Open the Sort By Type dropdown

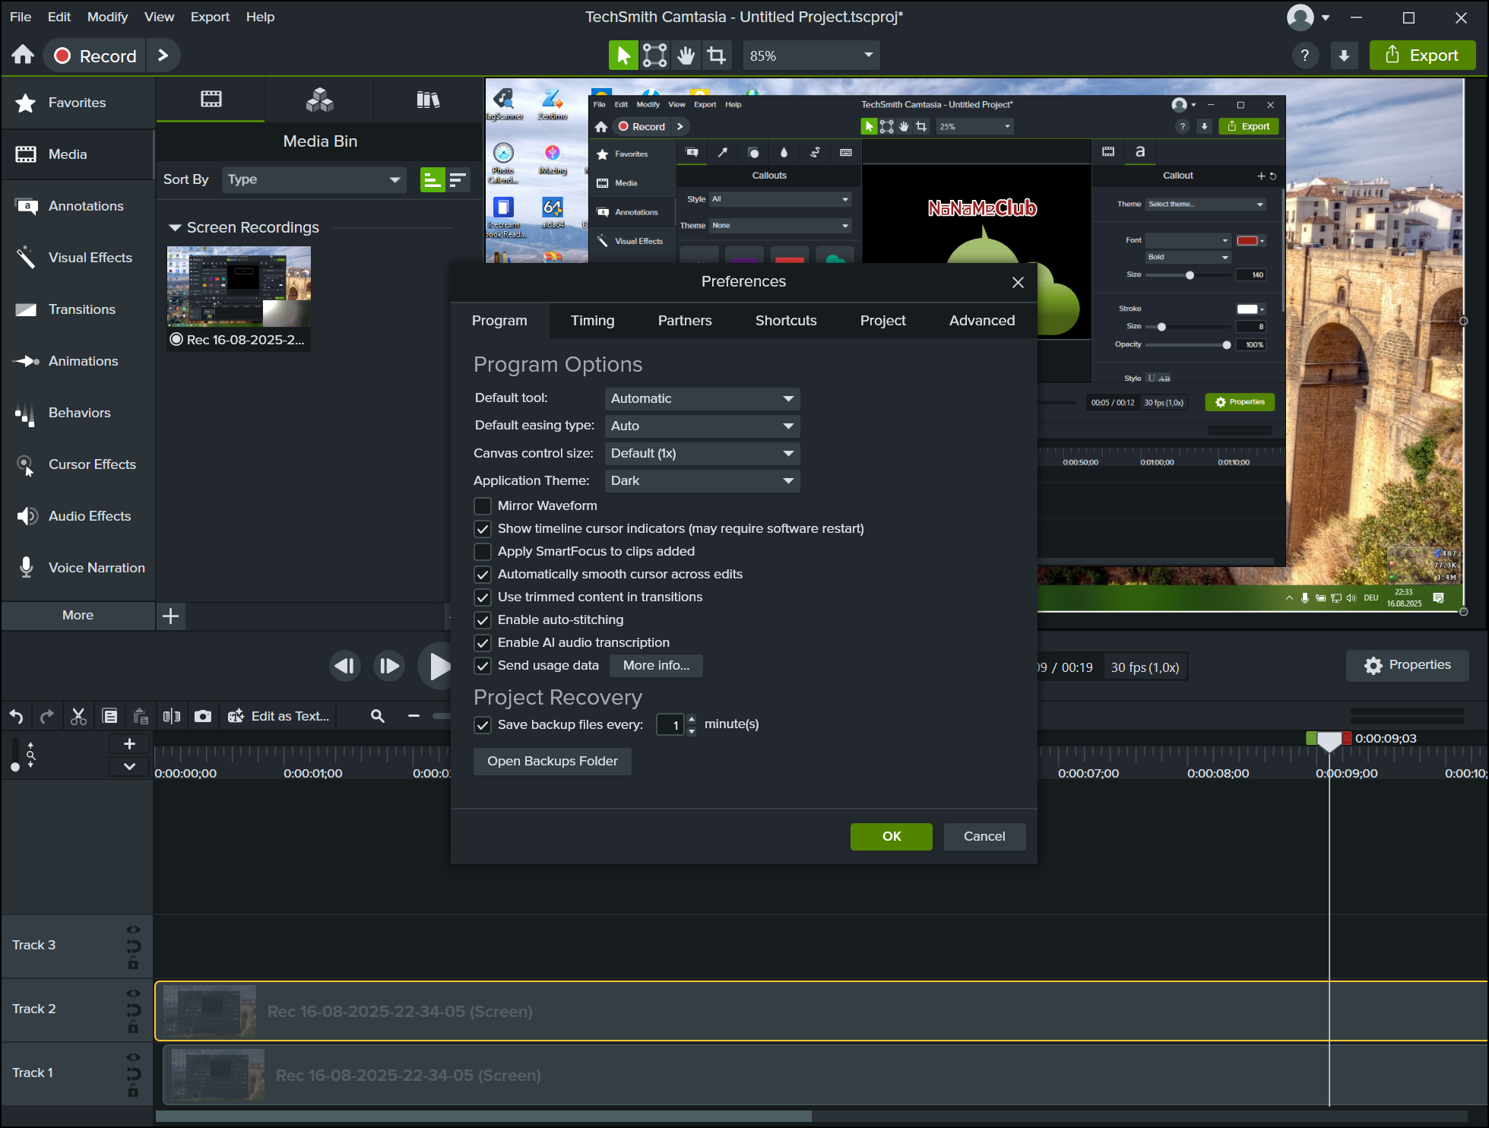[x=313, y=180]
